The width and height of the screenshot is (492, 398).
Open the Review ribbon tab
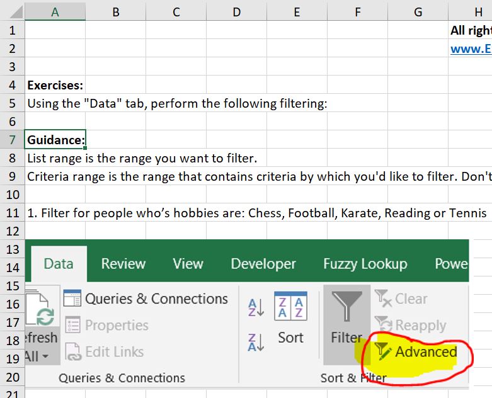pos(123,264)
